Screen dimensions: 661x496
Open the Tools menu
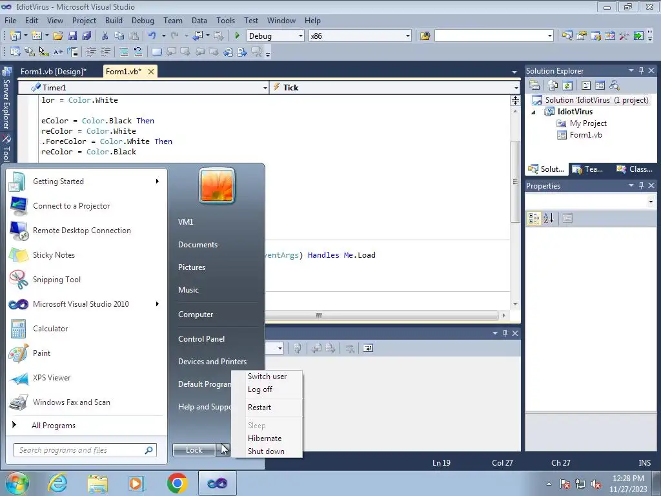(225, 20)
